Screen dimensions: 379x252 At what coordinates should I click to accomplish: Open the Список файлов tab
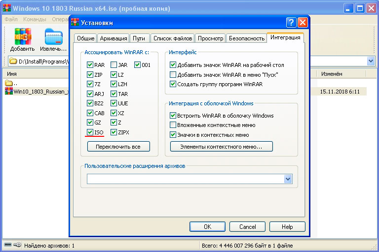click(x=173, y=38)
